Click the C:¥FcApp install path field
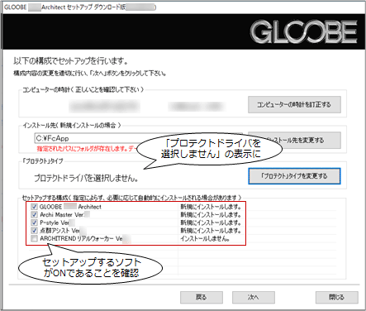 pos(138,138)
